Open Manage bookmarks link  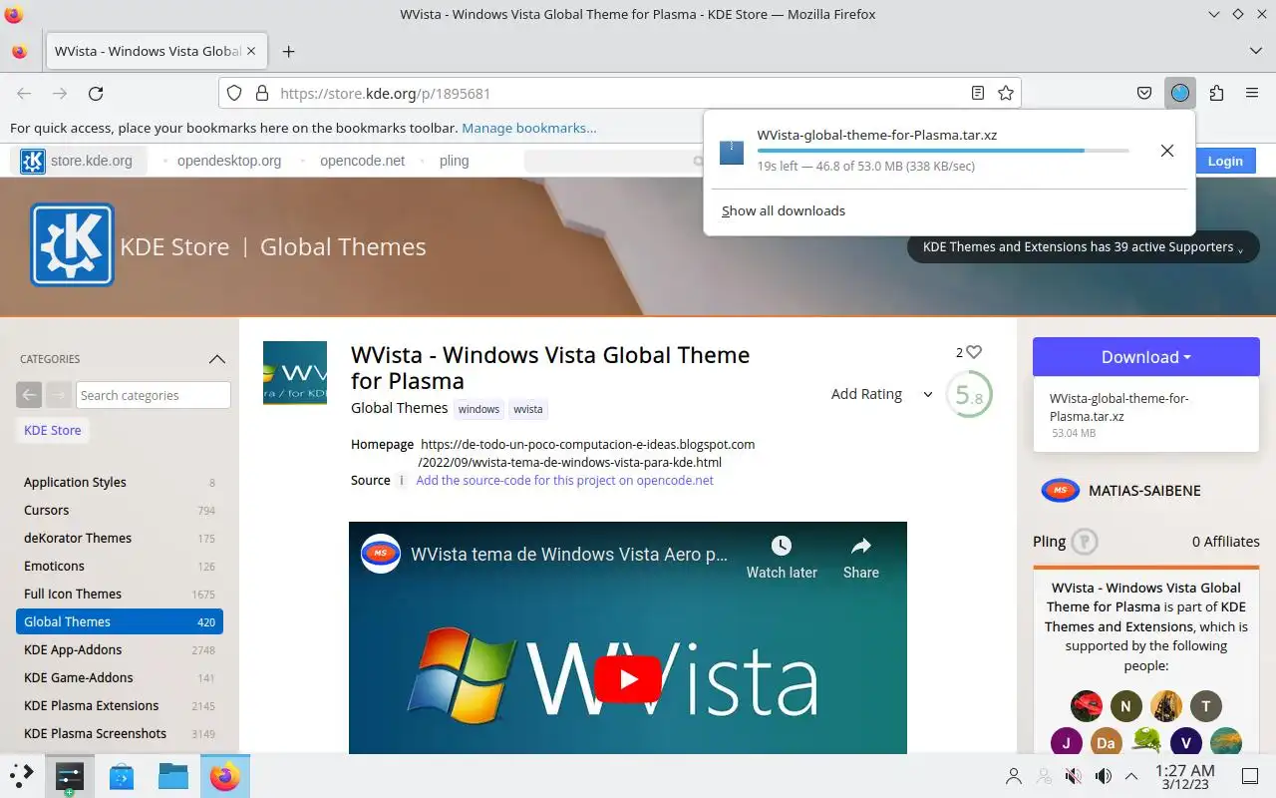529,128
